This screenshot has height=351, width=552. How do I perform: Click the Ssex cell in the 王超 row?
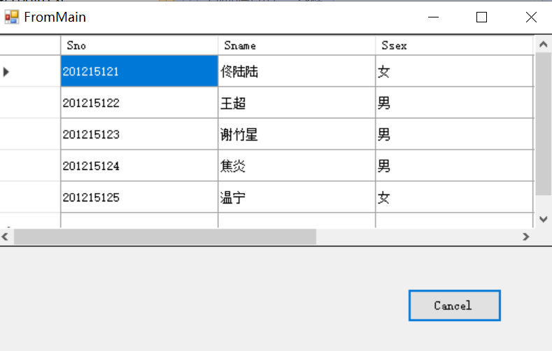click(x=455, y=103)
